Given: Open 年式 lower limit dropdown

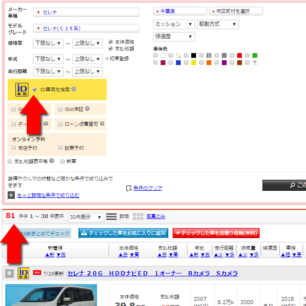Looking at the screenshot, I should point(48,59).
